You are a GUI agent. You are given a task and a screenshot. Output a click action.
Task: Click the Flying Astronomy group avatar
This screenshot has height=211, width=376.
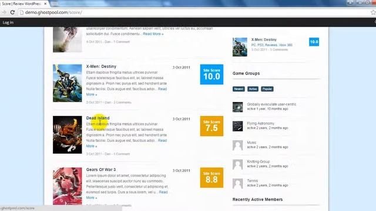pos(237,126)
